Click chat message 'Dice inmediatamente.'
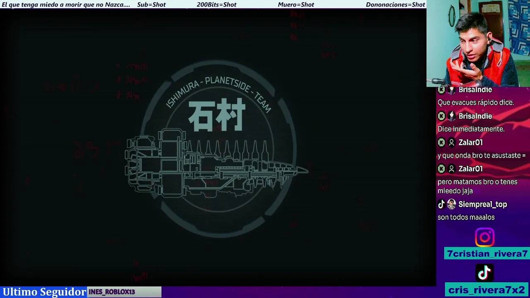 471,129
